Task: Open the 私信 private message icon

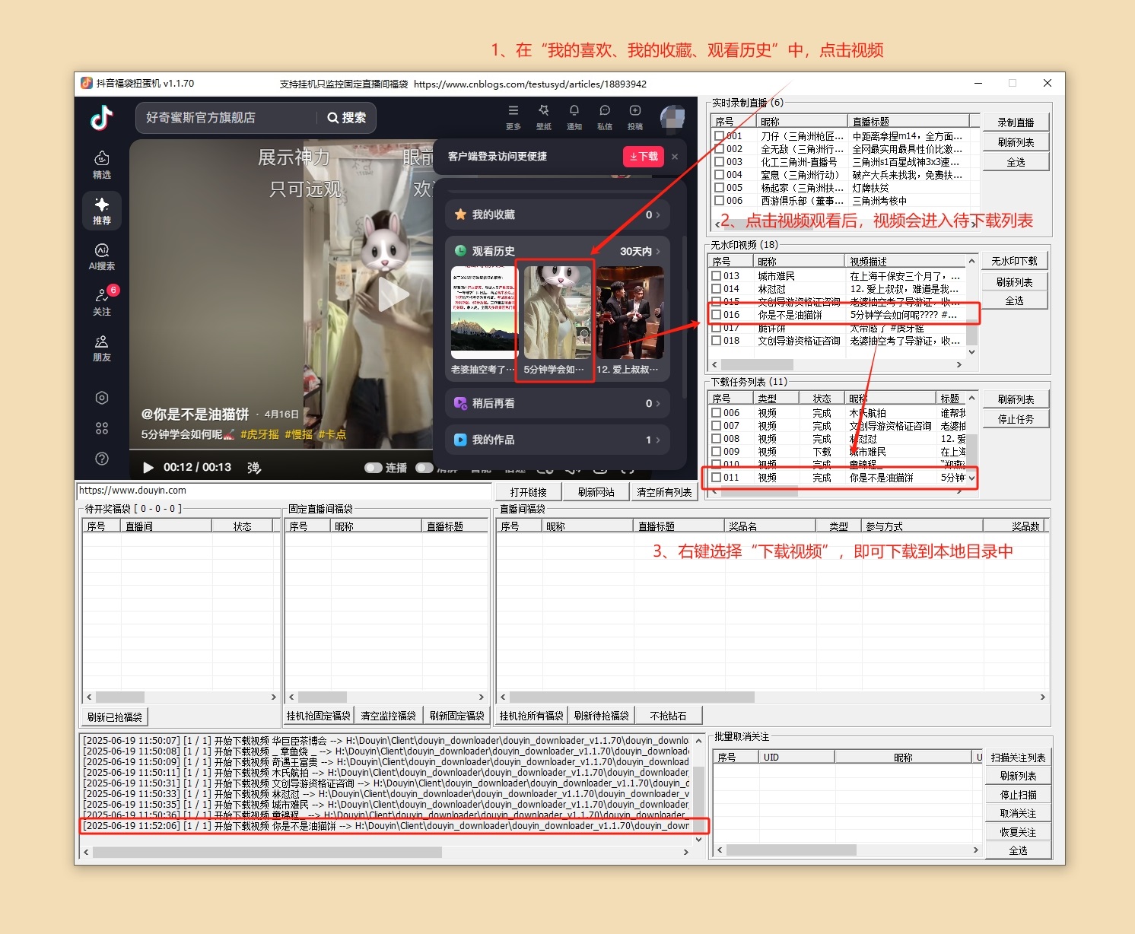Action: (x=604, y=113)
